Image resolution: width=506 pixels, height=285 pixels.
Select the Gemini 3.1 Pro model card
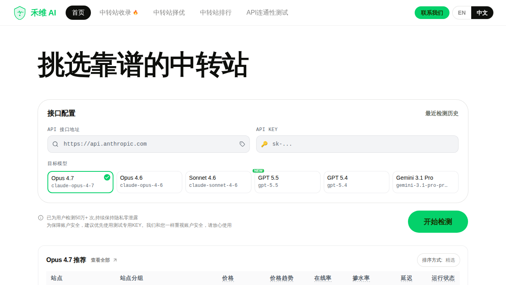pos(425,182)
